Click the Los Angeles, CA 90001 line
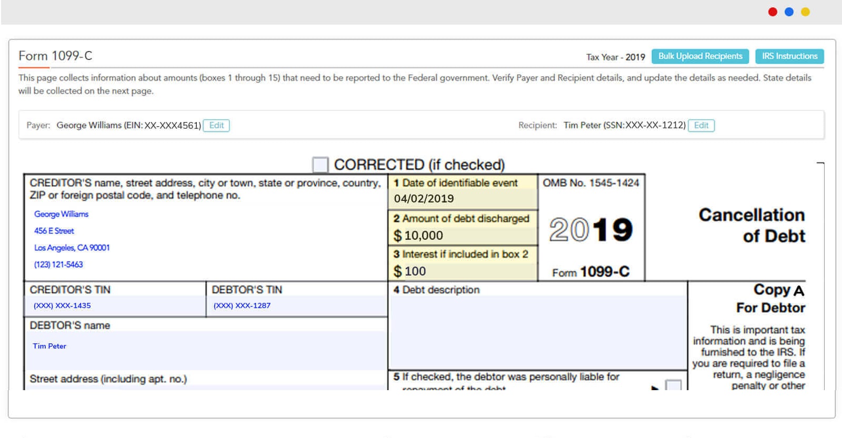842x438 pixels. coord(72,248)
